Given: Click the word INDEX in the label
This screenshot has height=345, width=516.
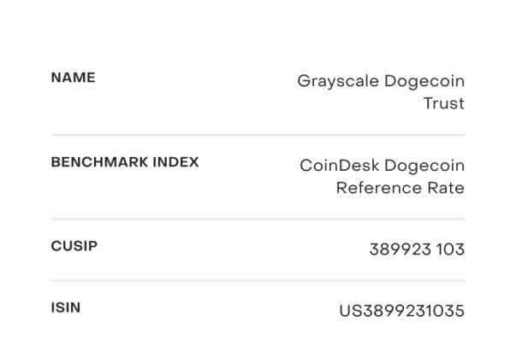Looking at the screenshot, I should [175, 162].
